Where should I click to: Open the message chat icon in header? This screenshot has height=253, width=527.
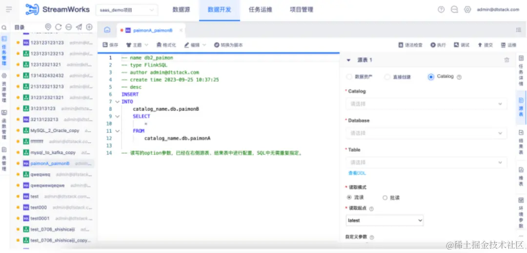[454, 10]
